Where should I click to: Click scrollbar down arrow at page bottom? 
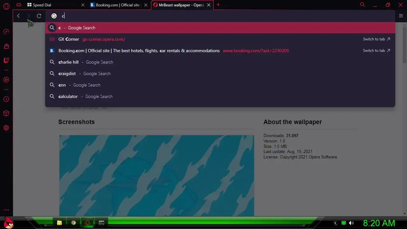click(404, 214)
